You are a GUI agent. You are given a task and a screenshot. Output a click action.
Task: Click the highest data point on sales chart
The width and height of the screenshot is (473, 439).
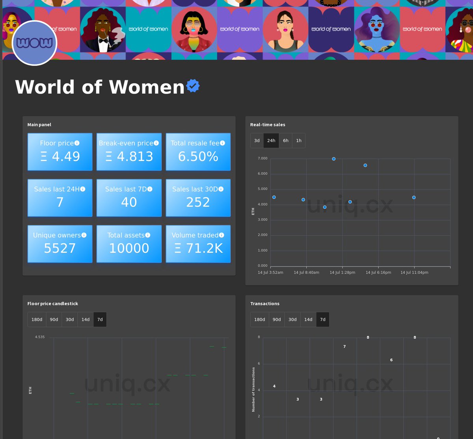point(333,159)
